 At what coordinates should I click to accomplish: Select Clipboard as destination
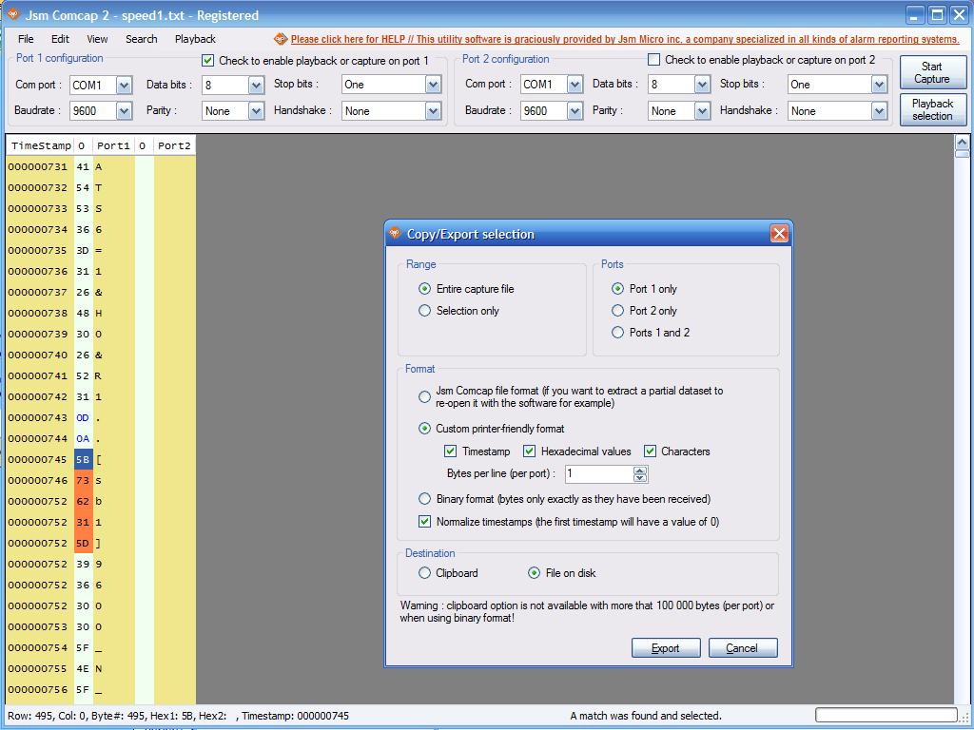click(x=424, y=573)
